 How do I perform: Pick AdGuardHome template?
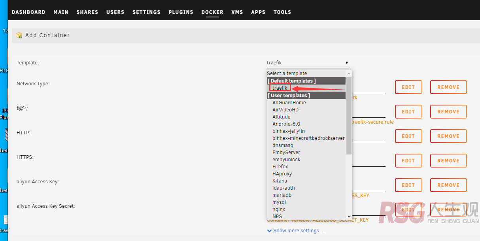306,103
